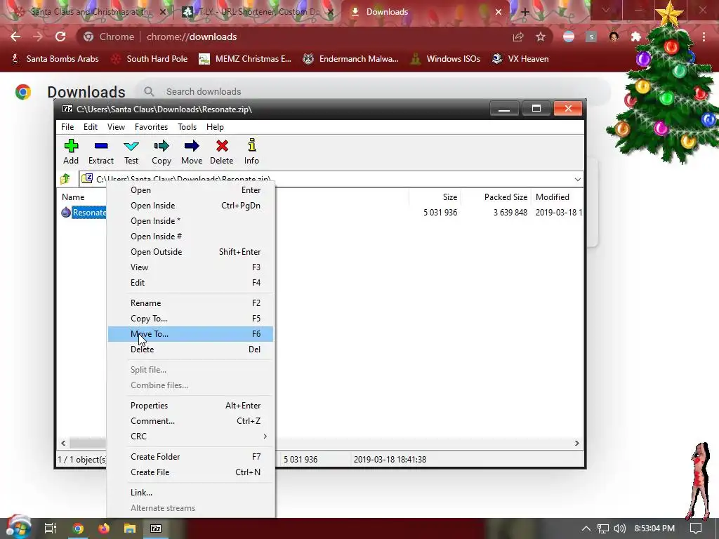Open the 7-Zip Tools menu
This screenshot has height=539, width=719.
point(187,127)
